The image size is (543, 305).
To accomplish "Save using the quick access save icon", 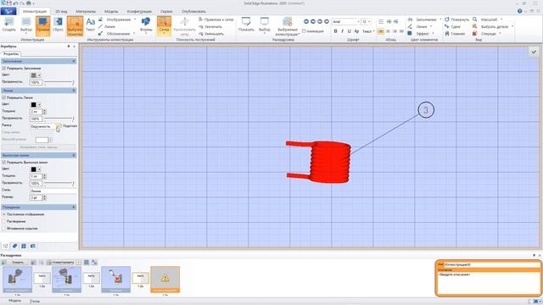I will coord(9,3).
